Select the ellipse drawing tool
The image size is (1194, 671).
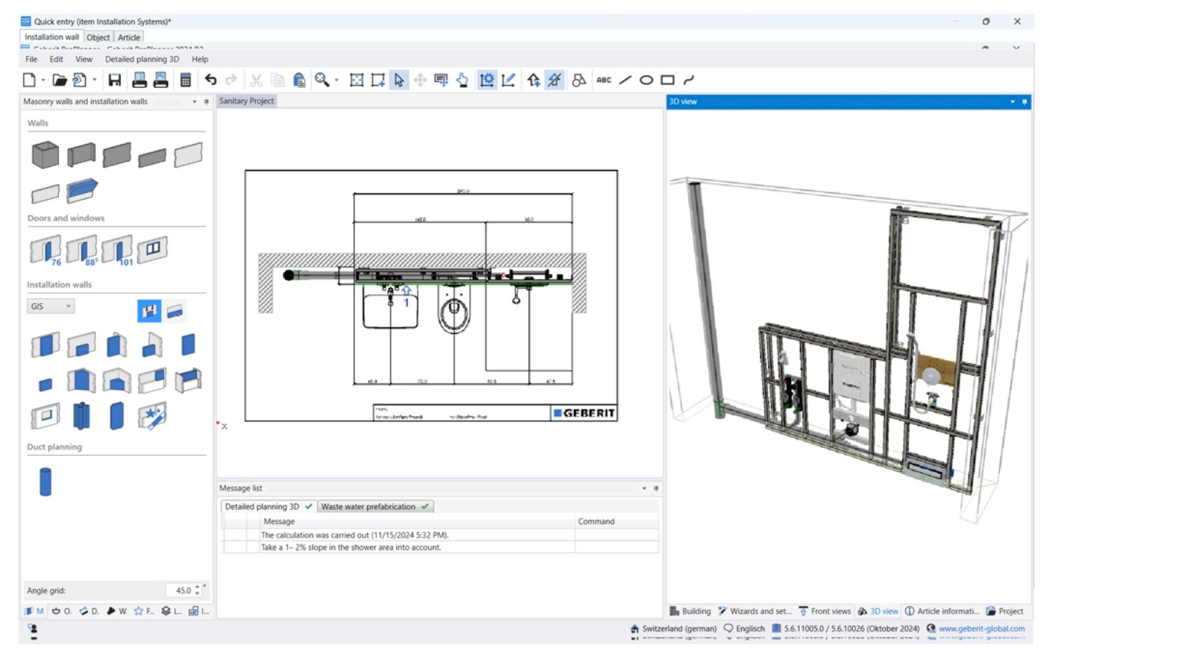click(x=646, y=80)
